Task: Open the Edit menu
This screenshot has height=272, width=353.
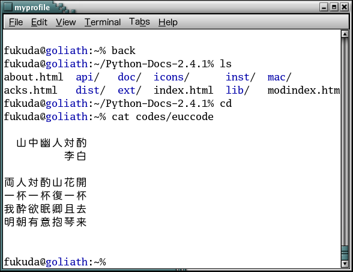Action: (x=39, y=22)
